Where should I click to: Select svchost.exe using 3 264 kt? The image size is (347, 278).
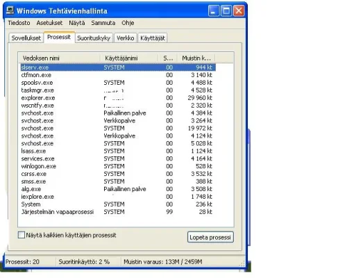(118, 121)
